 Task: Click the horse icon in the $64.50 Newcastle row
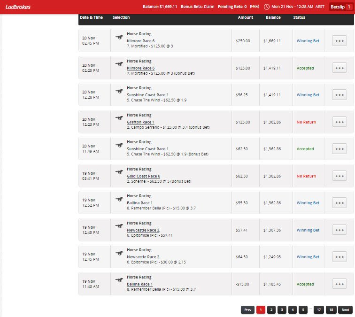[119, 253]
